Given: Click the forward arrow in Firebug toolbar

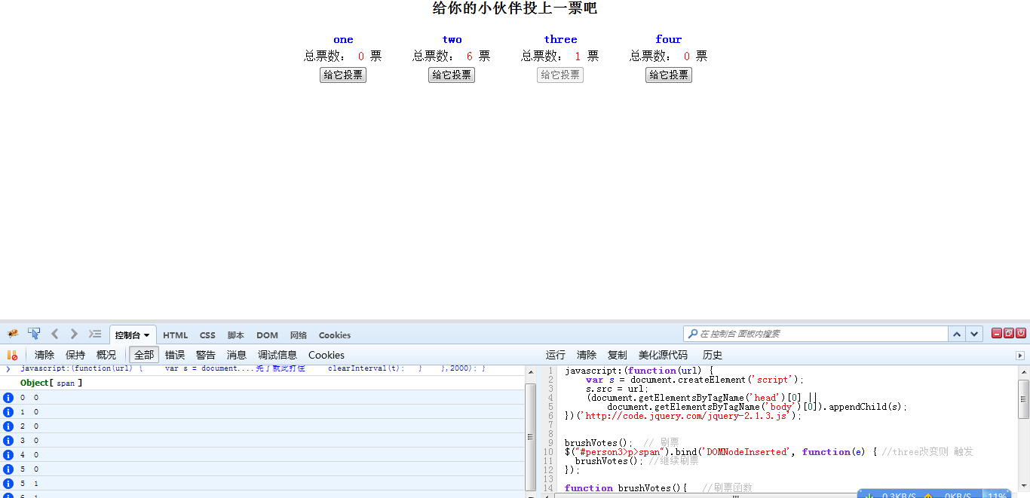Looking at the screenshot, I should tap(74, 334).
